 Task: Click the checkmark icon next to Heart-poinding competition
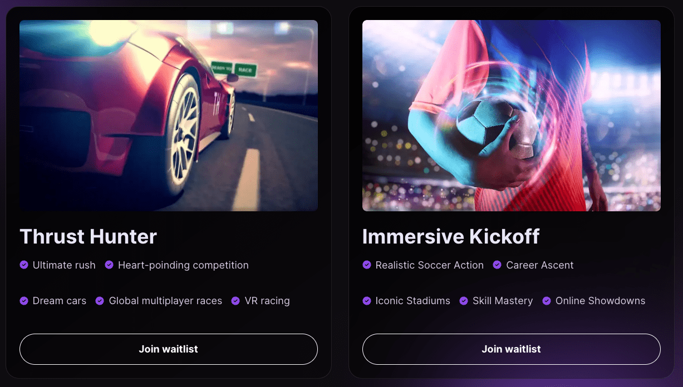point(109,265)
